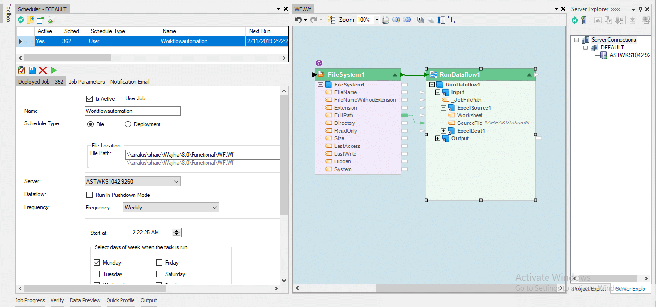Refresh the Scheduler job list
The image size is (656, 307).
(21, 20)
